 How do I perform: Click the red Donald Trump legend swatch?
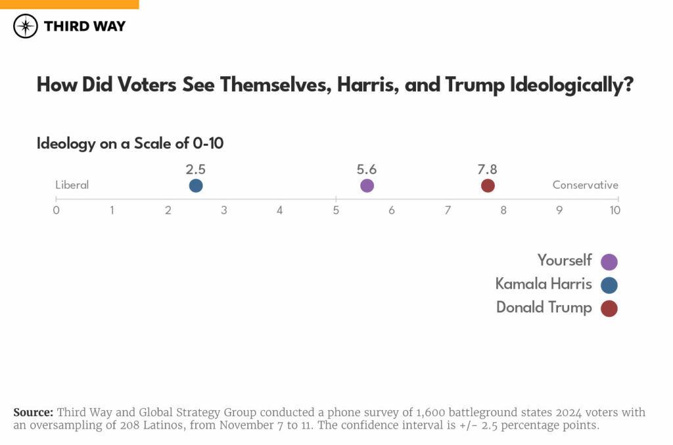[609, 308]
